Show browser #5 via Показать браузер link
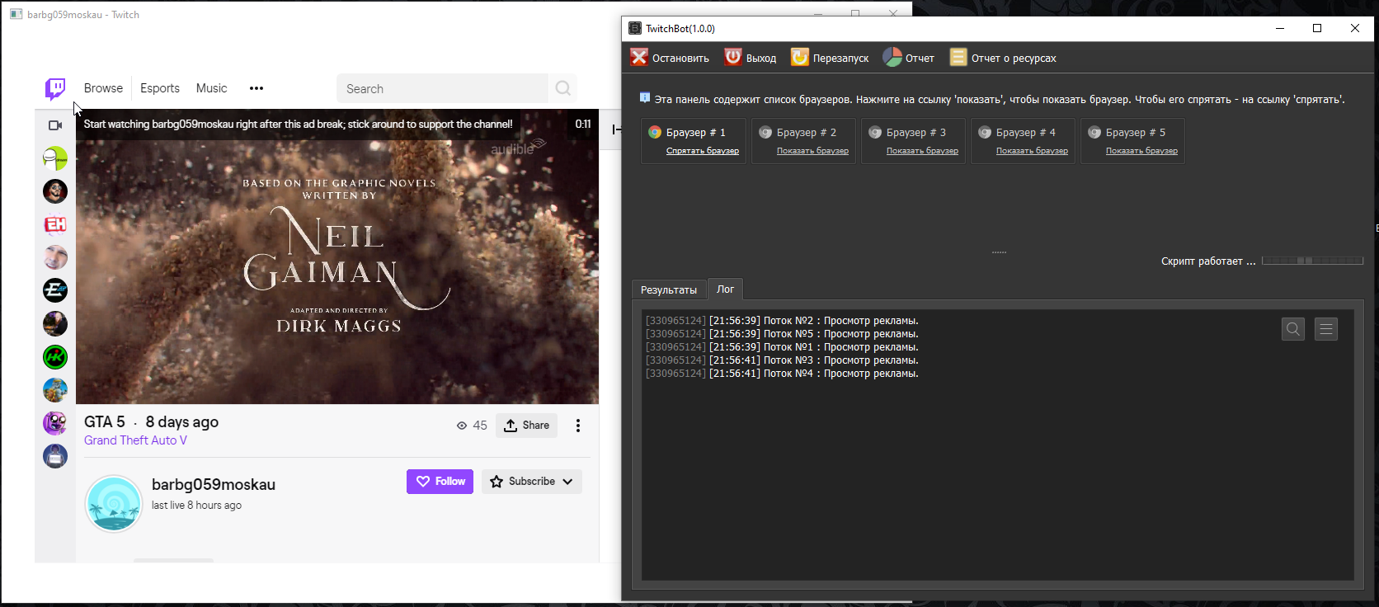The width and height of the screenshot is (1379, 607). coord(1141,151)
